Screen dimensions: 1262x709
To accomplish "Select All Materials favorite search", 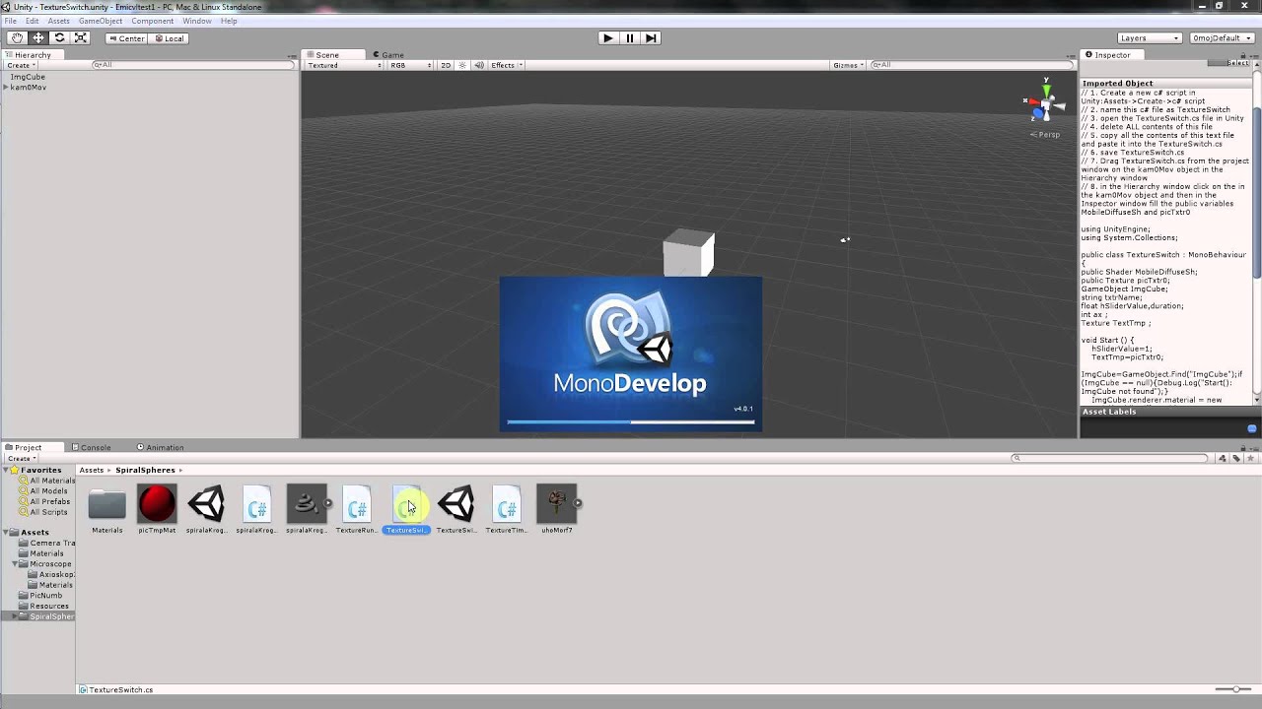I will (x=49, y=481).
